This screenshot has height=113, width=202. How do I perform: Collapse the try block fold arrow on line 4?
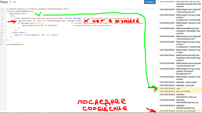point(4,16)
